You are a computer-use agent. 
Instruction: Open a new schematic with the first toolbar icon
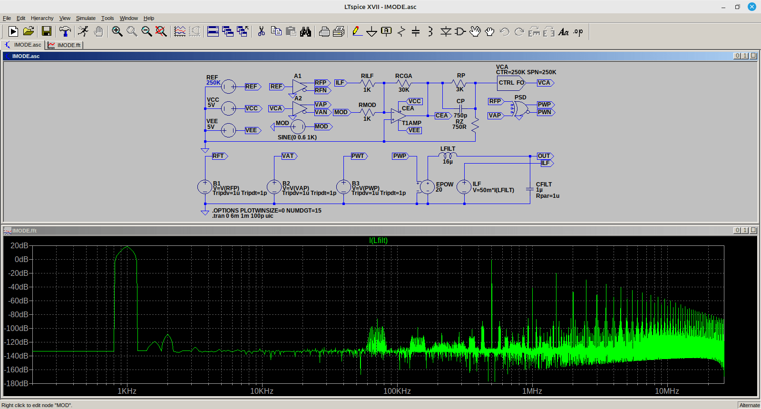(13, 31)
